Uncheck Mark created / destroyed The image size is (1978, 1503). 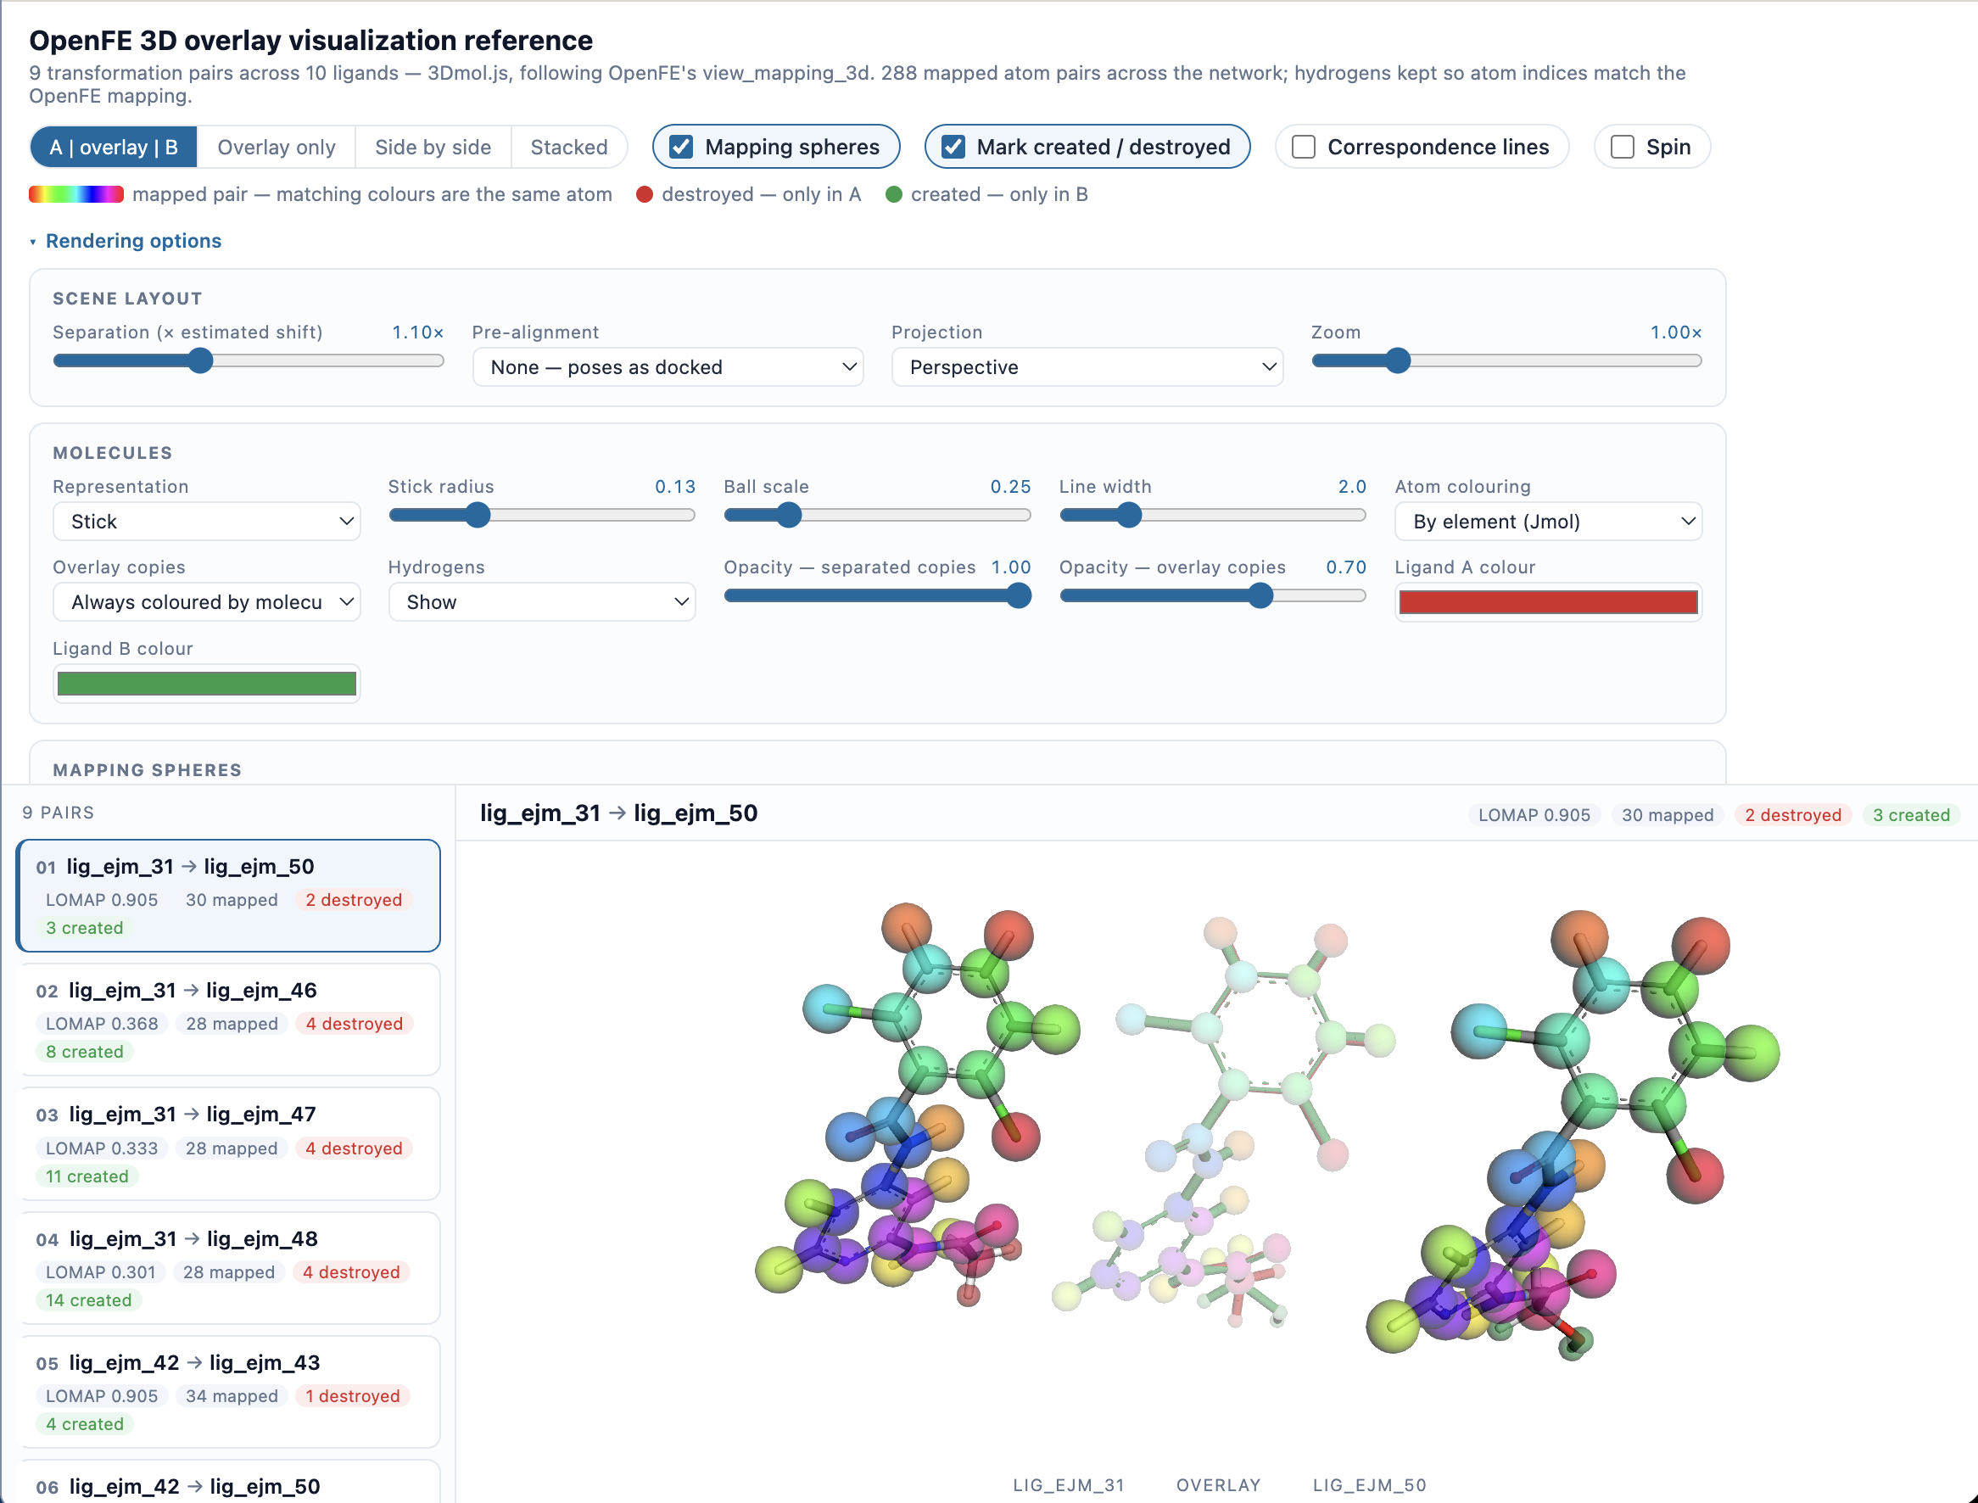(x=953, y=147)
